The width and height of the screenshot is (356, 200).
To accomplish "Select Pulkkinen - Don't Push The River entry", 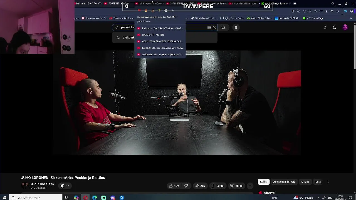I will (x=160, y=28).
